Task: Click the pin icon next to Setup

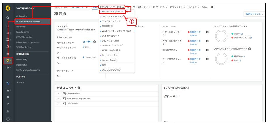Action: (212, 7)
